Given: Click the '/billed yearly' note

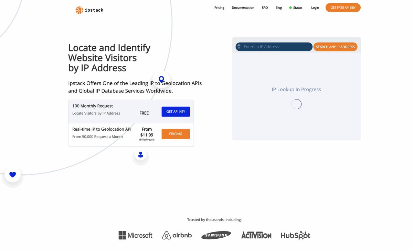Looking at the screenshot, I should click(147, 140).
